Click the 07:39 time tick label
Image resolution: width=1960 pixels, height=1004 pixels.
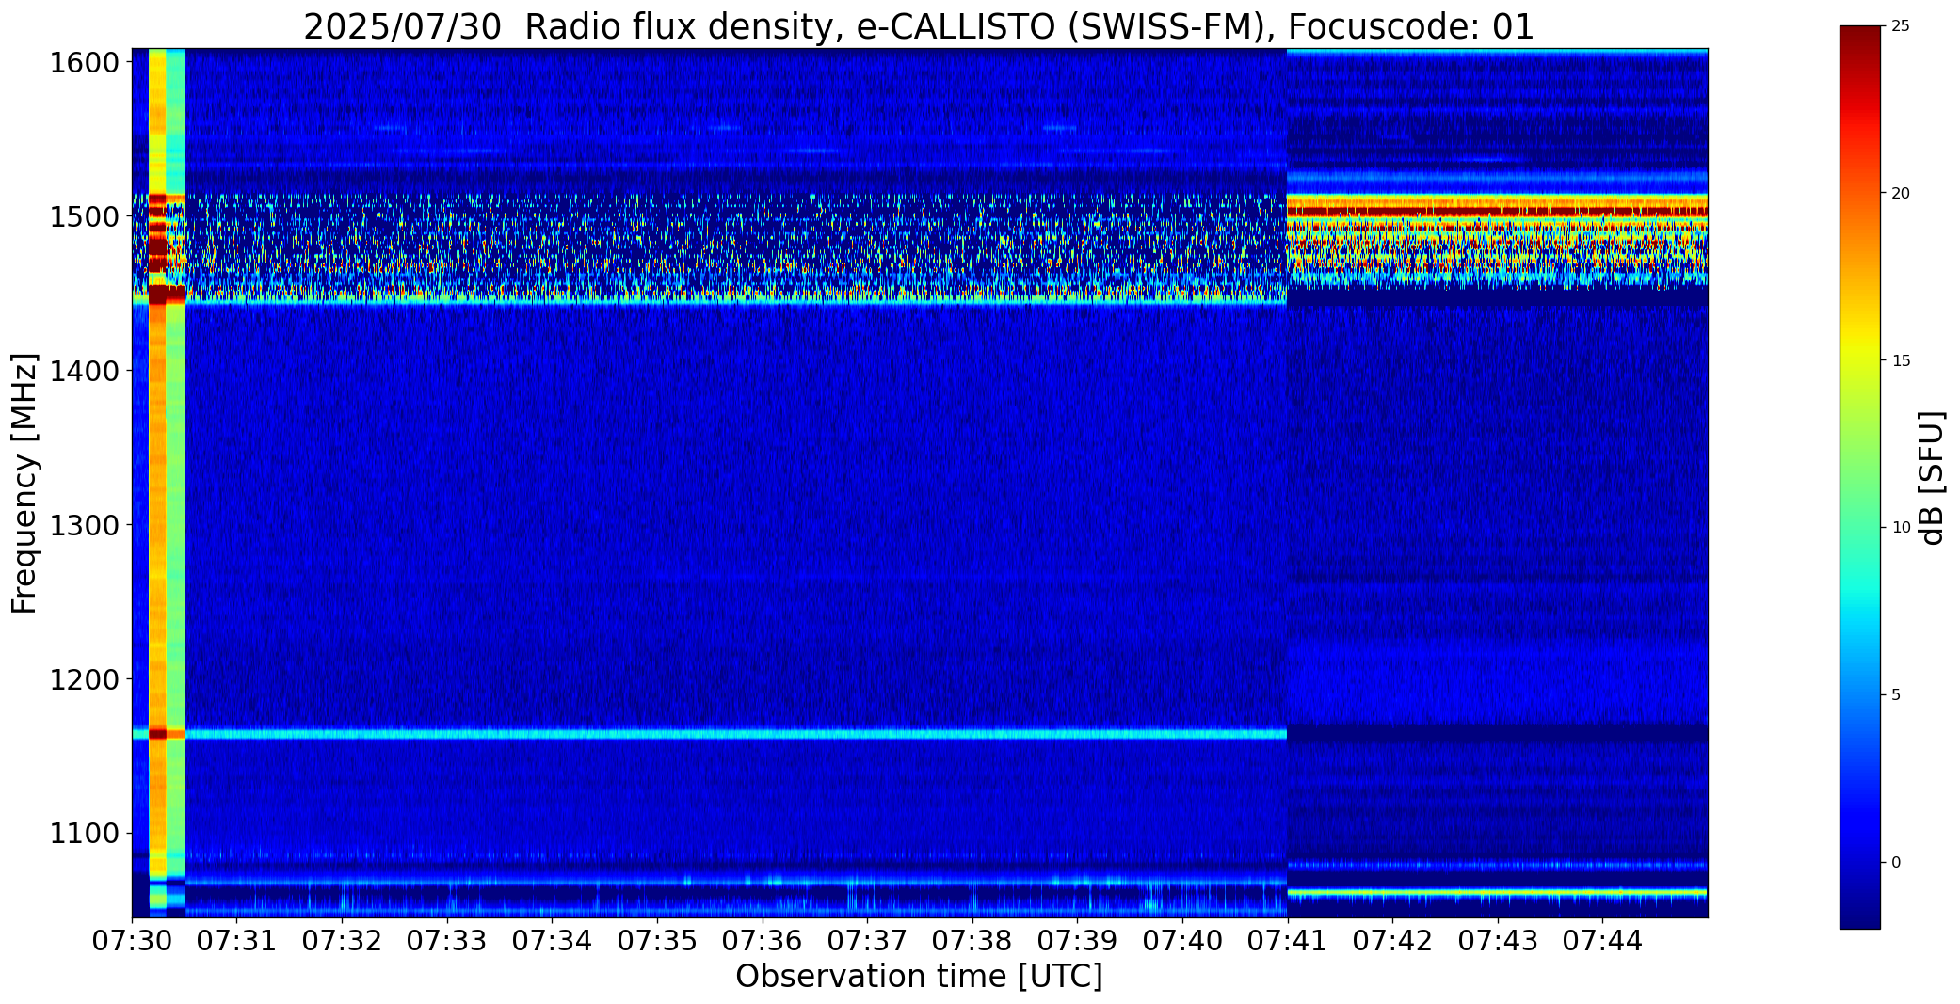[1078, 940]
